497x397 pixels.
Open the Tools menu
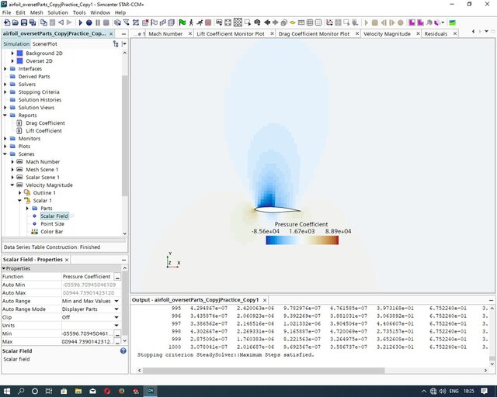point(79,12)
